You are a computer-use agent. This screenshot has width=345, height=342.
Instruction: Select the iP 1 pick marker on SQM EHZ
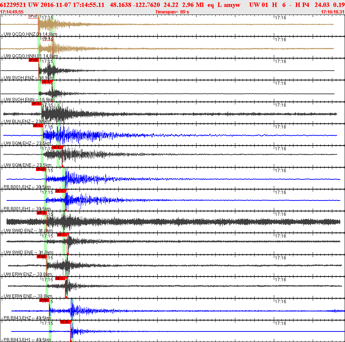38,126
